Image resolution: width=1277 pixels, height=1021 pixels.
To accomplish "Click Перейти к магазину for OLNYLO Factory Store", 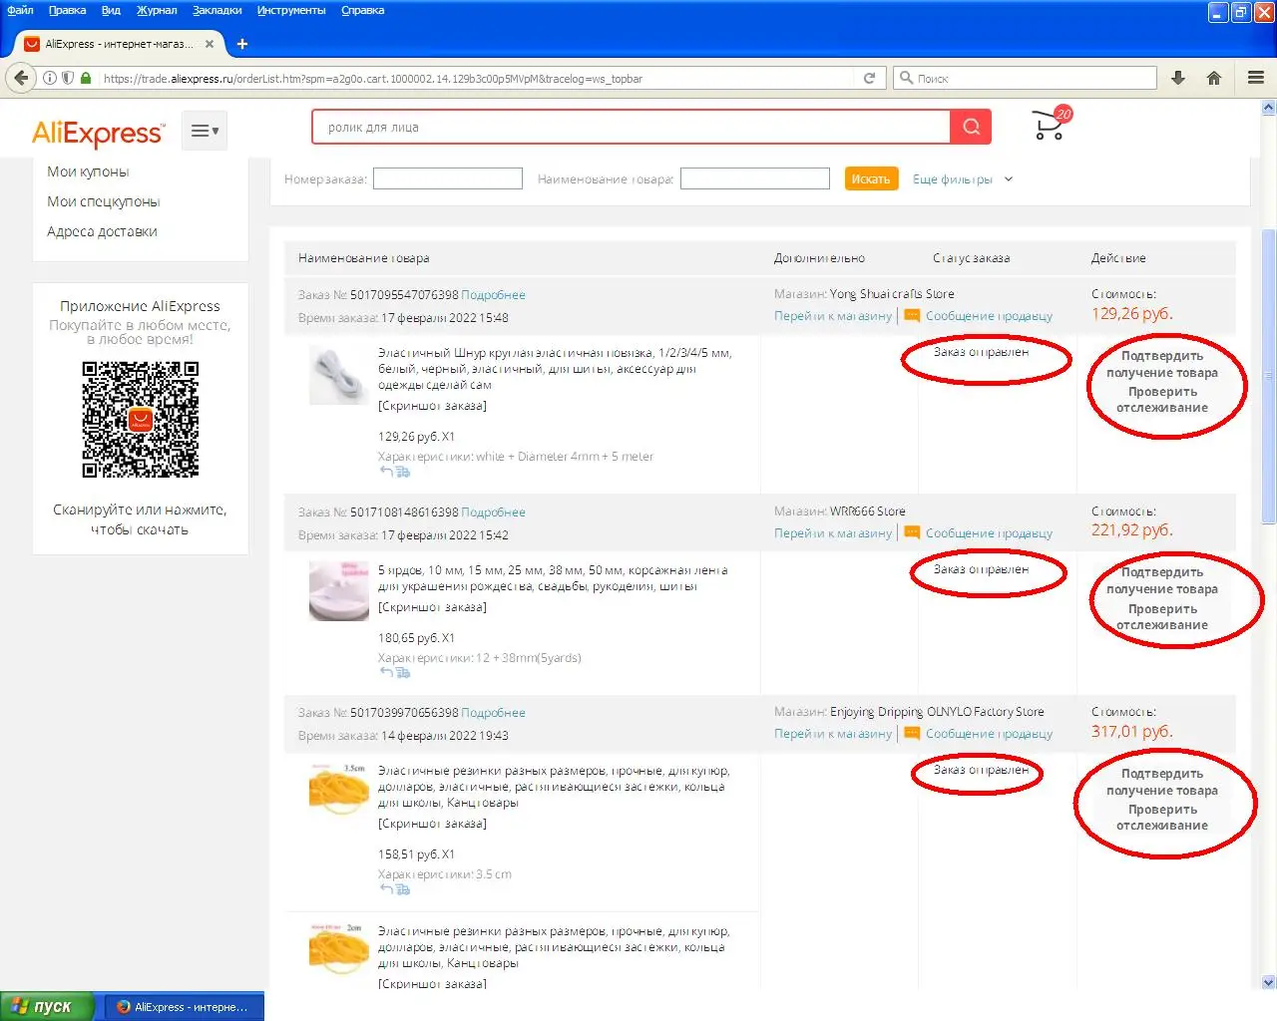I will pos(833,734).
